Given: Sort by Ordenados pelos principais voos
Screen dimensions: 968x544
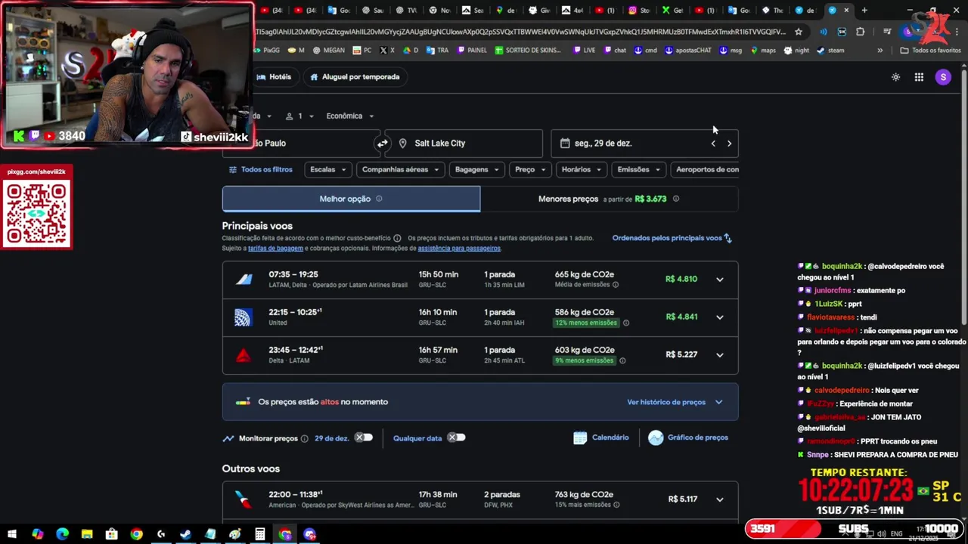Looking at the screenshot, I should pos(672,238).
